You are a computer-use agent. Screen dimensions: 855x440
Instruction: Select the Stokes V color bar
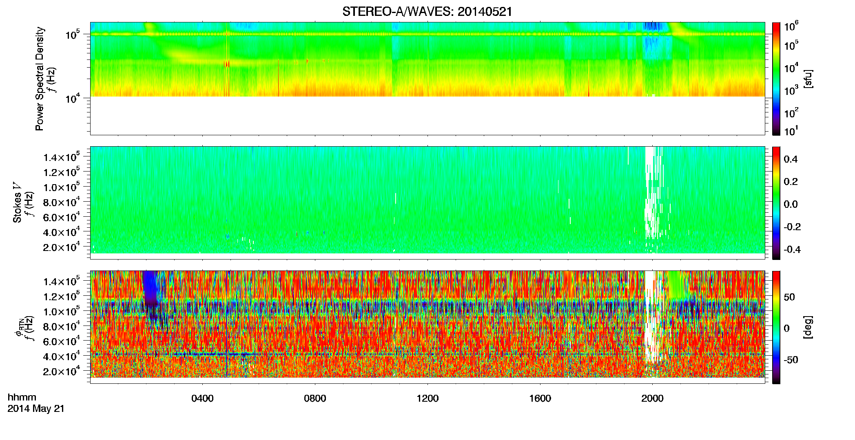point(776,203)
